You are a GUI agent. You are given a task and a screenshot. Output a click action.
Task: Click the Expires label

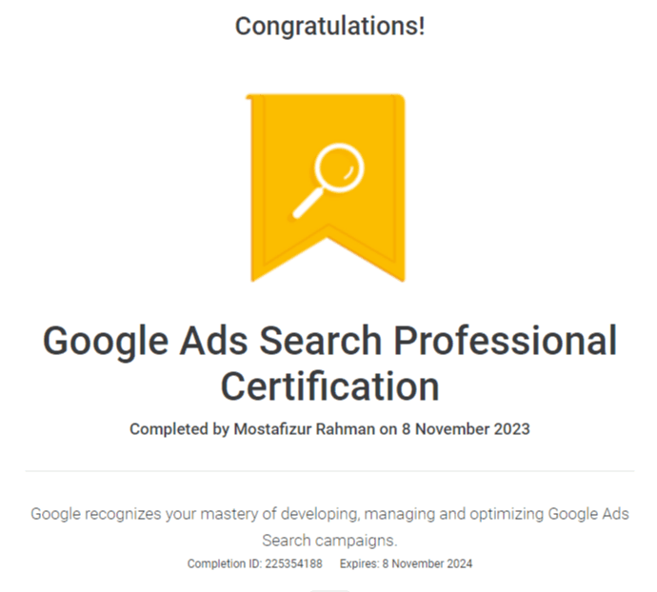(360, 564)
